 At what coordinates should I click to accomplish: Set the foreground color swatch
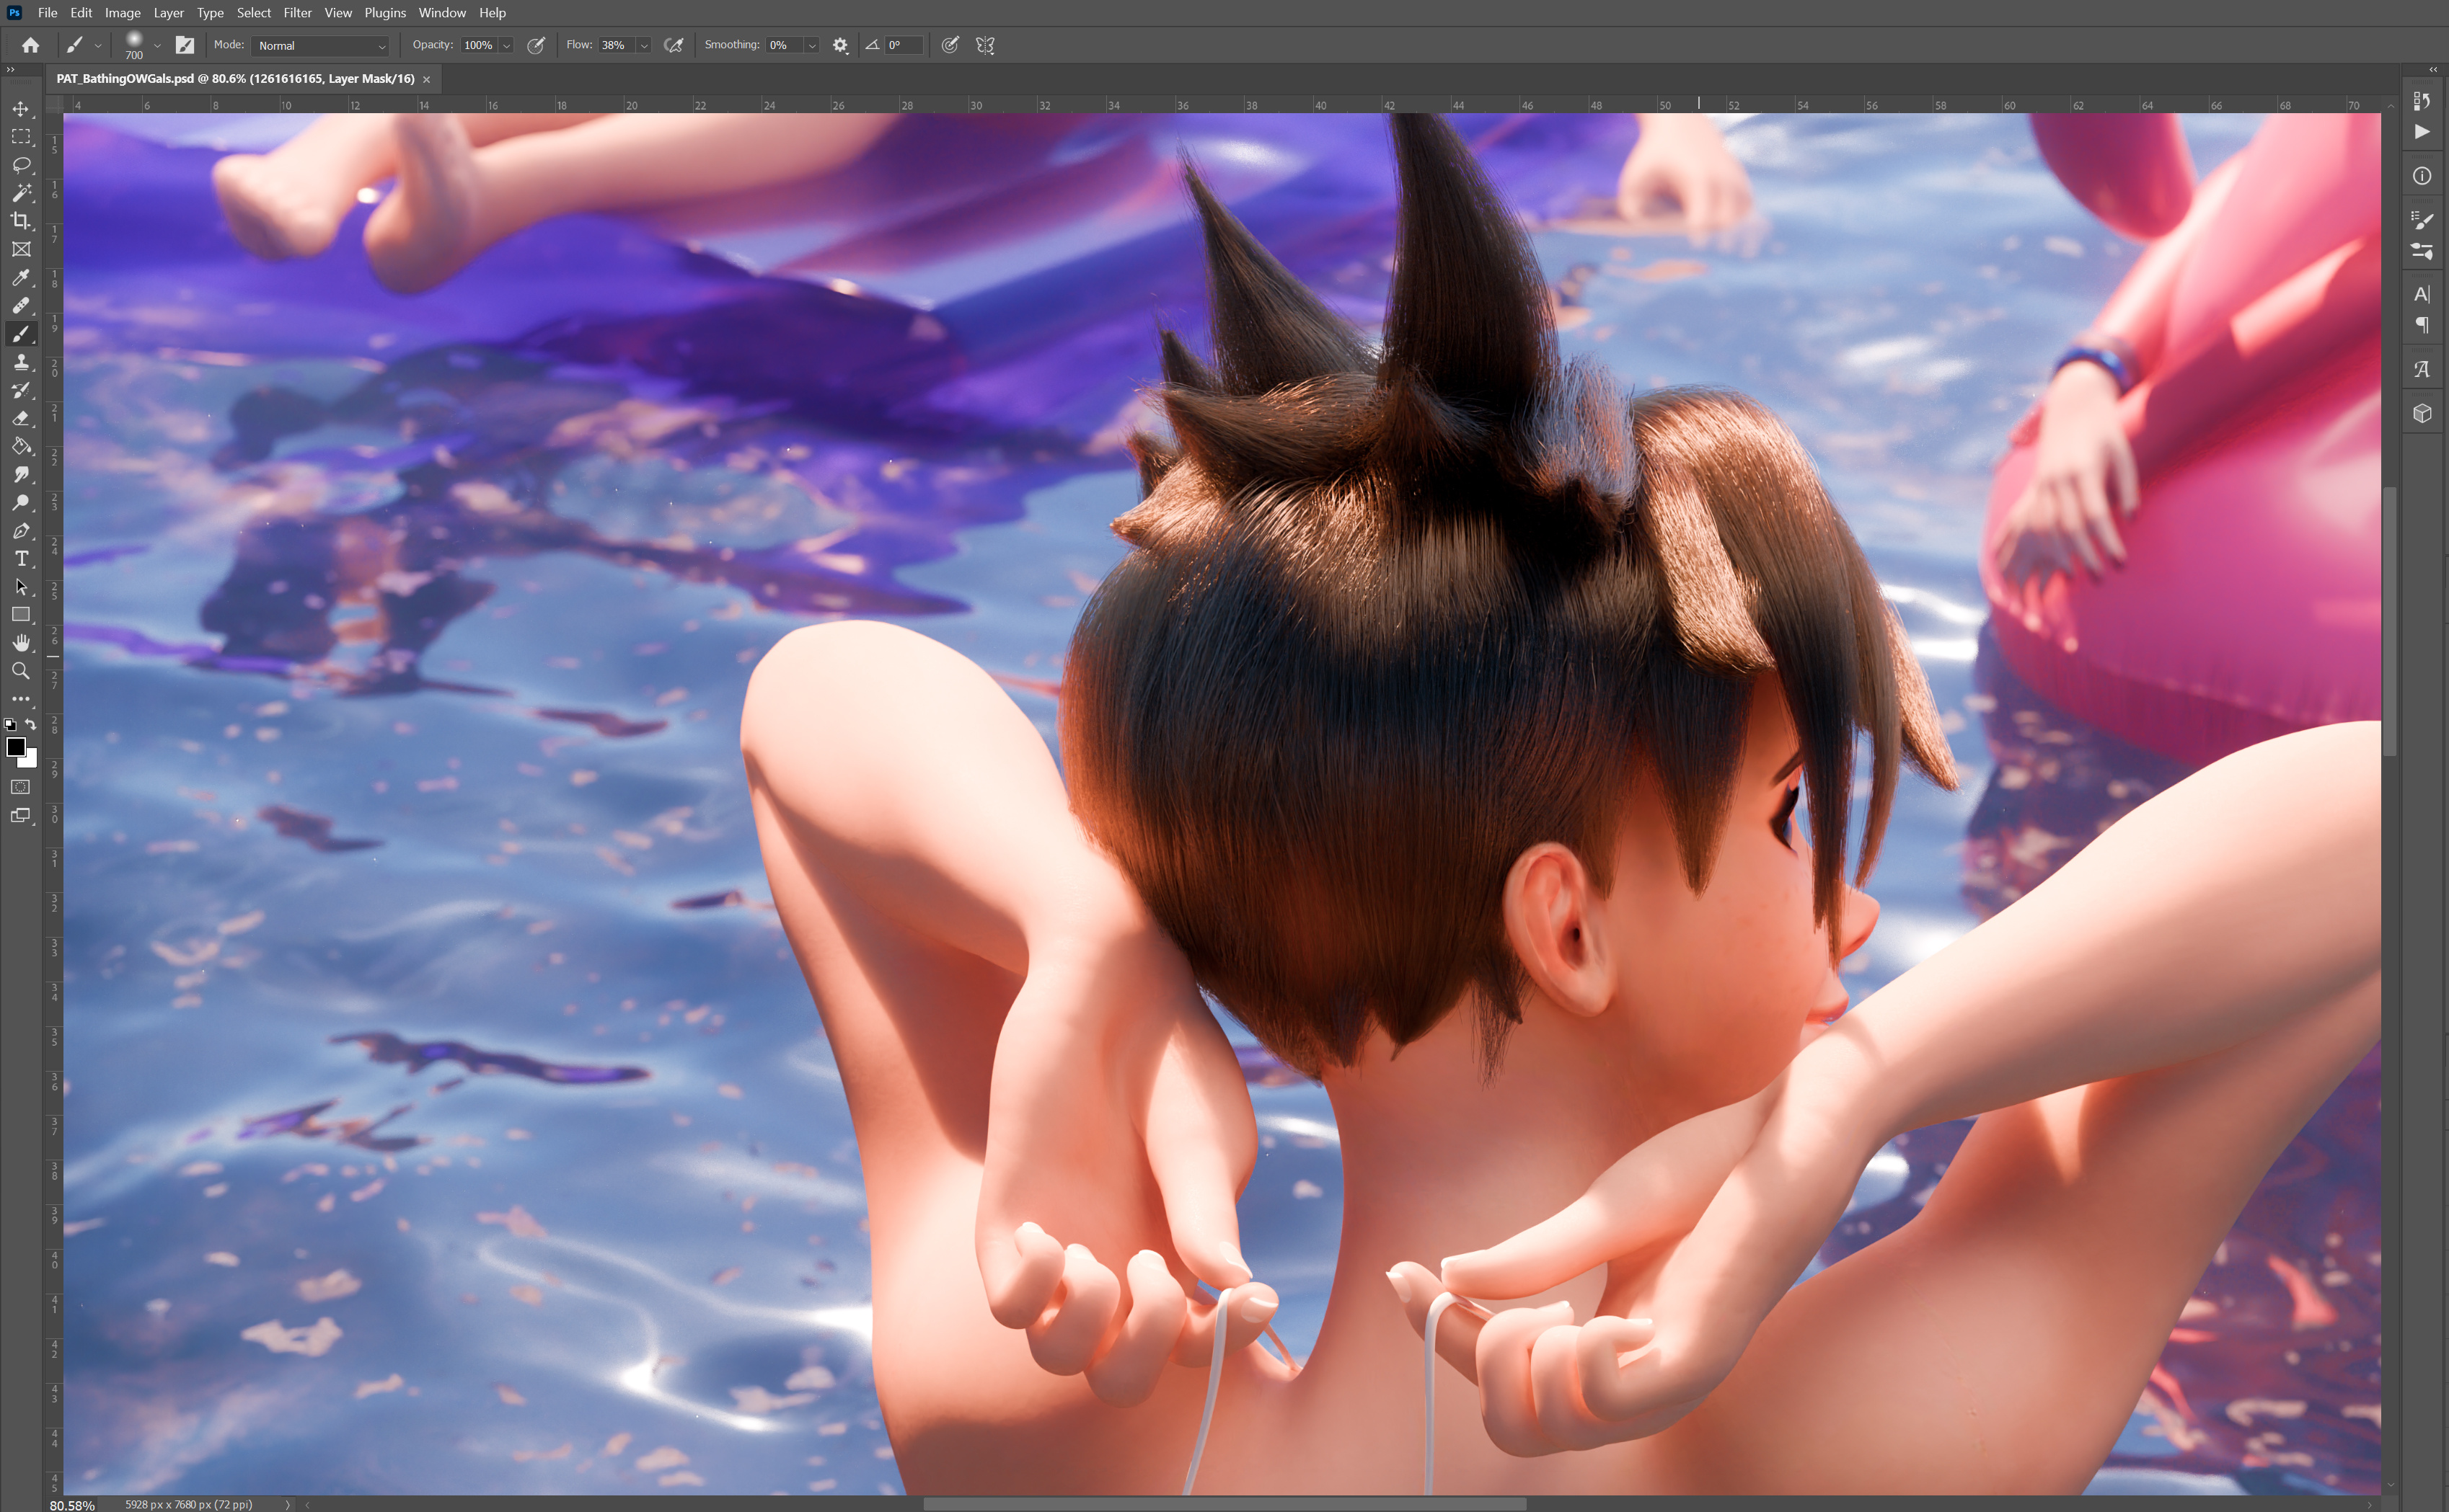[16, 747]
